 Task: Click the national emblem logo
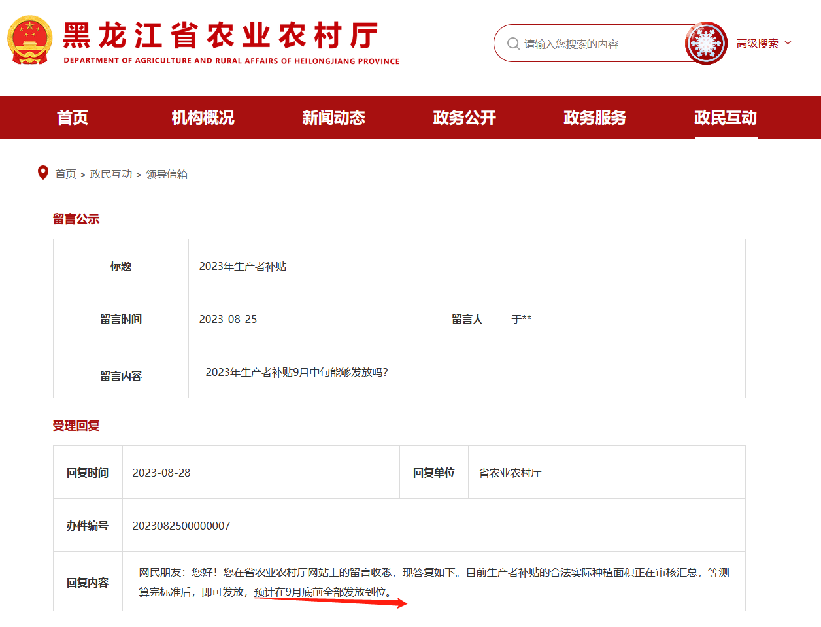tap(29, 40)
